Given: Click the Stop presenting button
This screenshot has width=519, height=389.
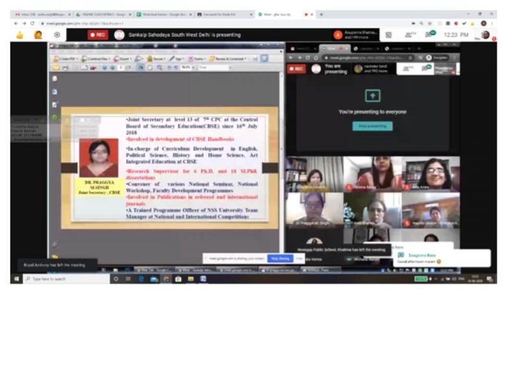Looking at the screenshot, I should pos(372,126).
